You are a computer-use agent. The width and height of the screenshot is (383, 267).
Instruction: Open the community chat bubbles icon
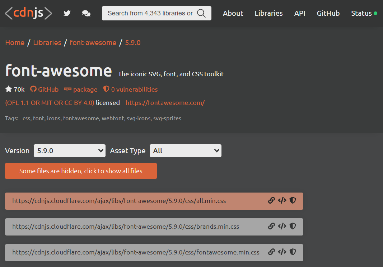[86, 13]
